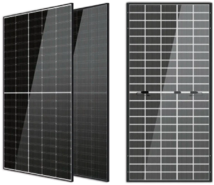Click the cable under the right junction box
Viewport: 214px width, 185px height.
tap(190, 95)
